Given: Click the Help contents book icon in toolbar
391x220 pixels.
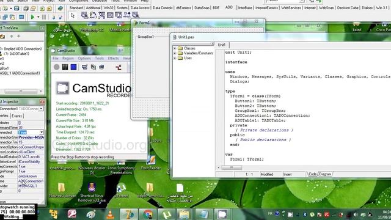Looking at the screenshot, I should 60,9.
